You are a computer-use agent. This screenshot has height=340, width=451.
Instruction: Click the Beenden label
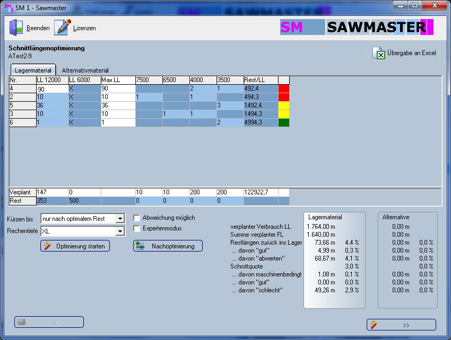pos(38,28)
